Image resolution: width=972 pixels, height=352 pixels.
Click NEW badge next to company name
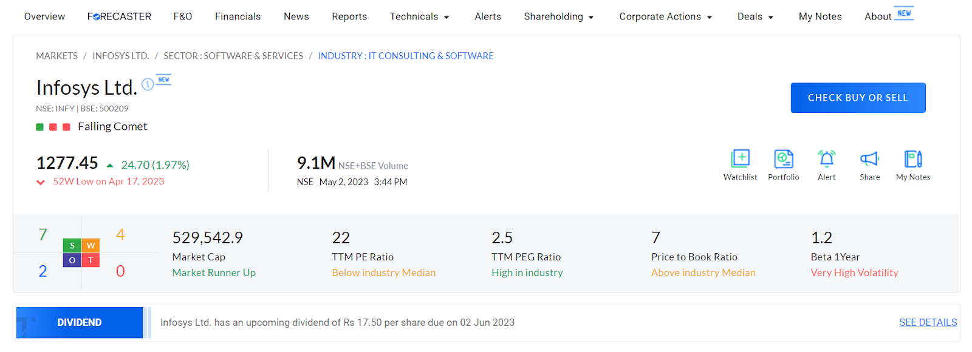163,80
